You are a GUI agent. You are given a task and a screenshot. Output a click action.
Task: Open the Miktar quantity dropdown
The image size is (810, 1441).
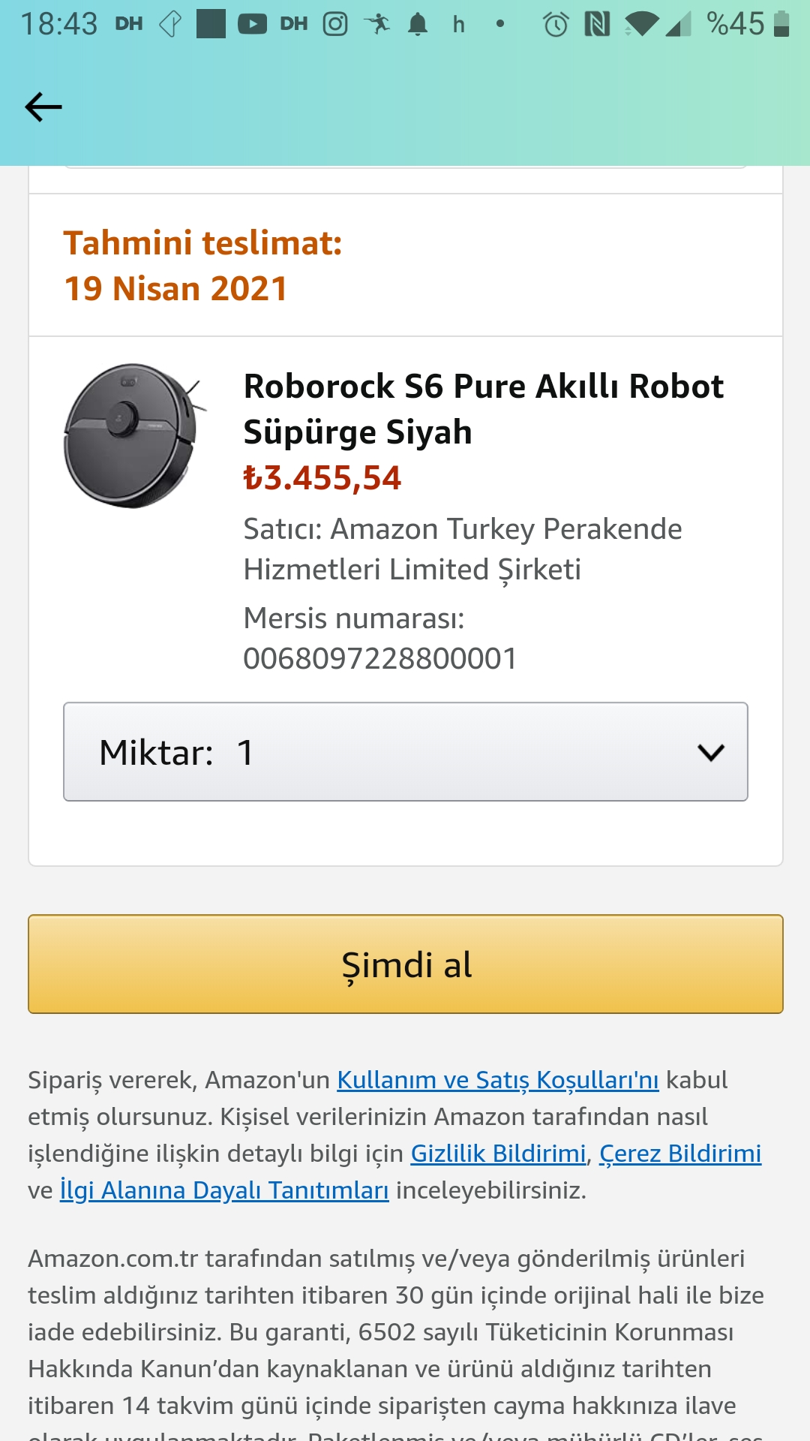(406, 752)
